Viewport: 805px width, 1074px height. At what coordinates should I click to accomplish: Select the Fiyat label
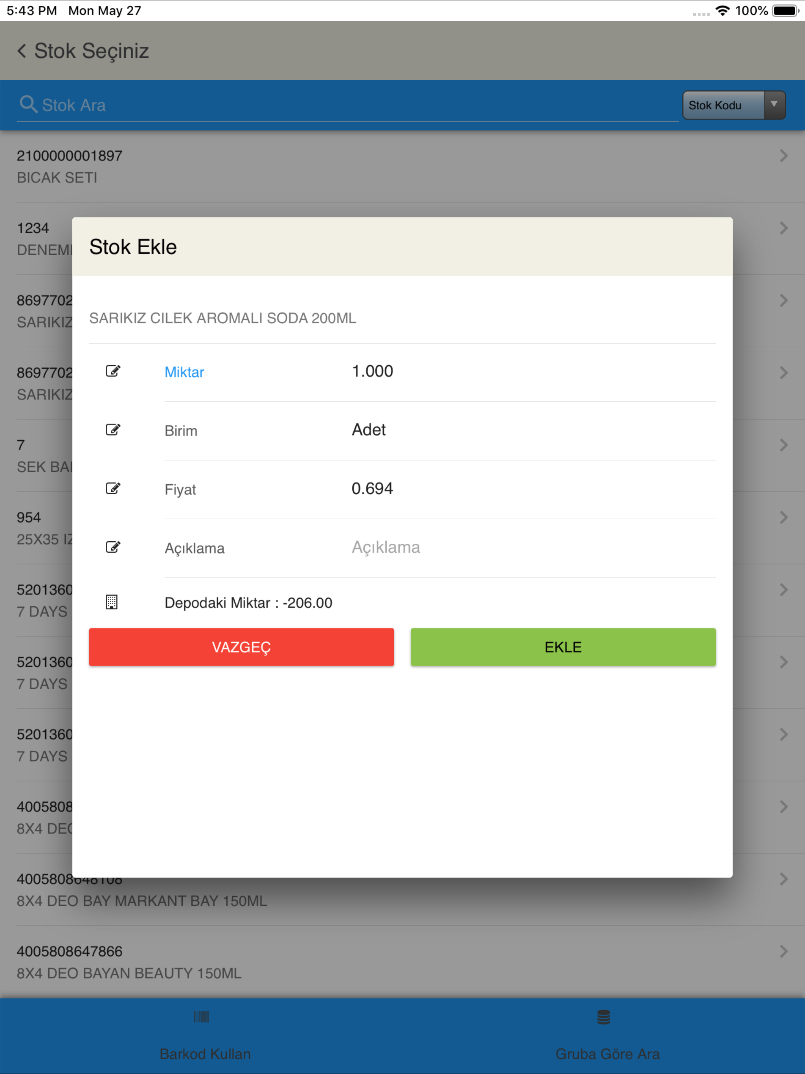point(180,489)
